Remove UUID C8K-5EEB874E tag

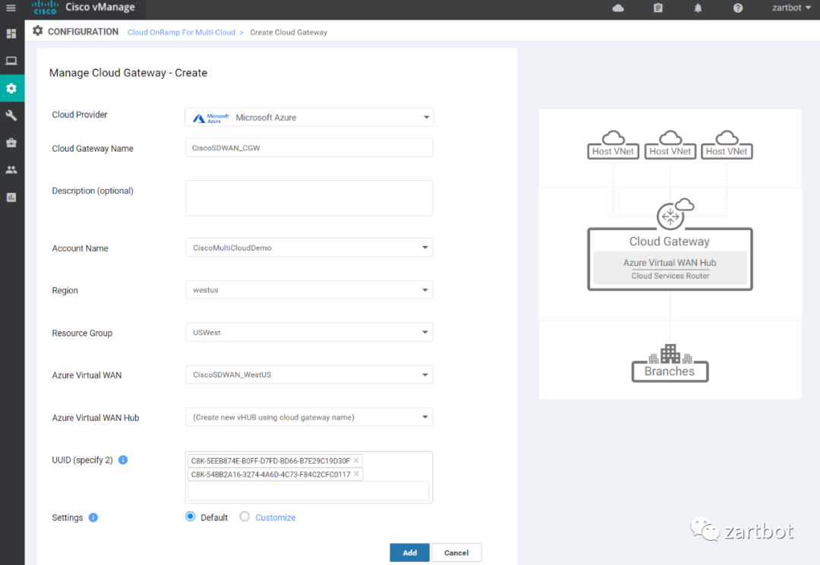point(356,460)
